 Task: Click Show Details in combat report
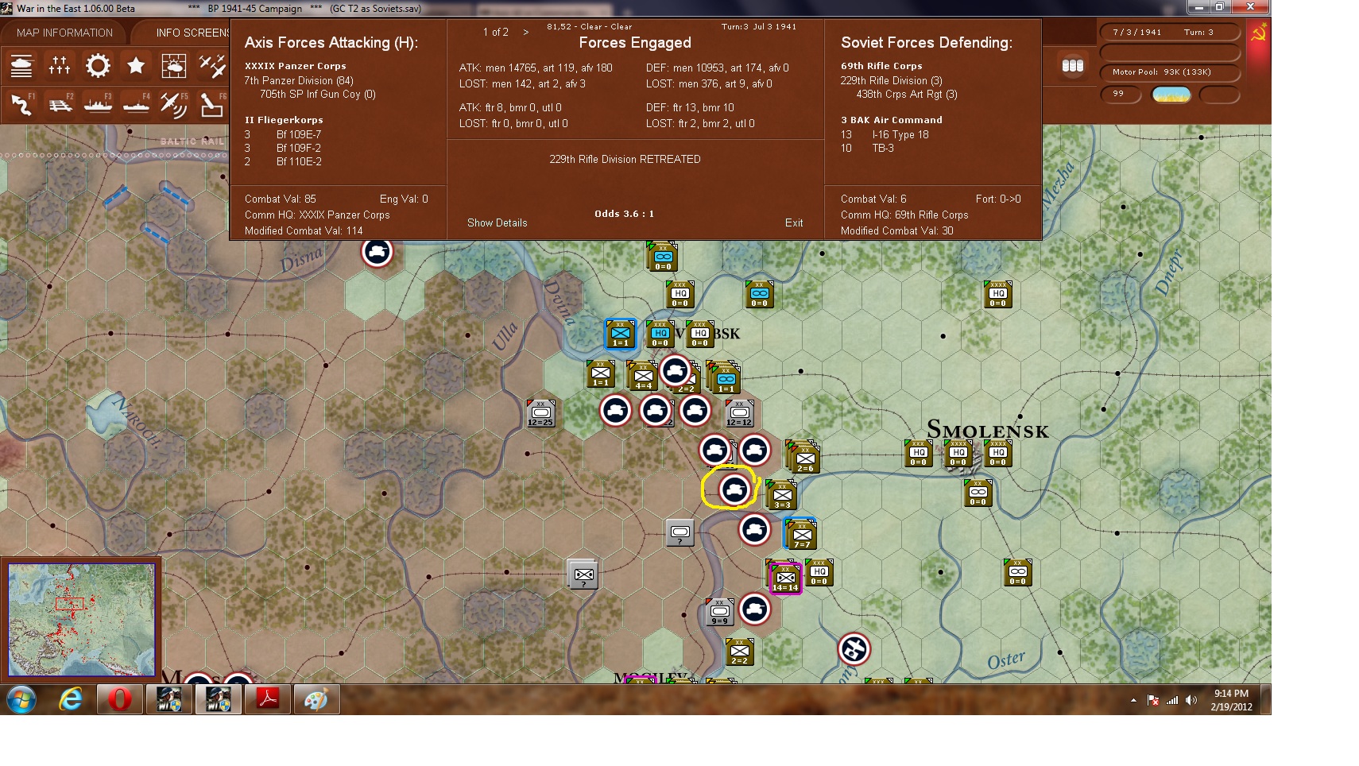pos(498,223)
